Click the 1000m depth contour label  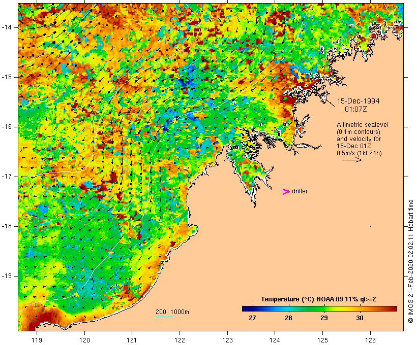[180, 312]
